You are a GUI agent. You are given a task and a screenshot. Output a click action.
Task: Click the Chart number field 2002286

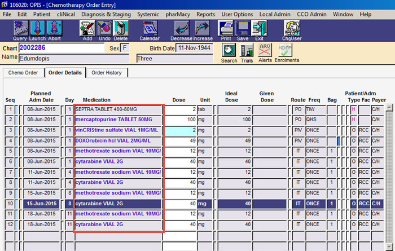[62, 48]
